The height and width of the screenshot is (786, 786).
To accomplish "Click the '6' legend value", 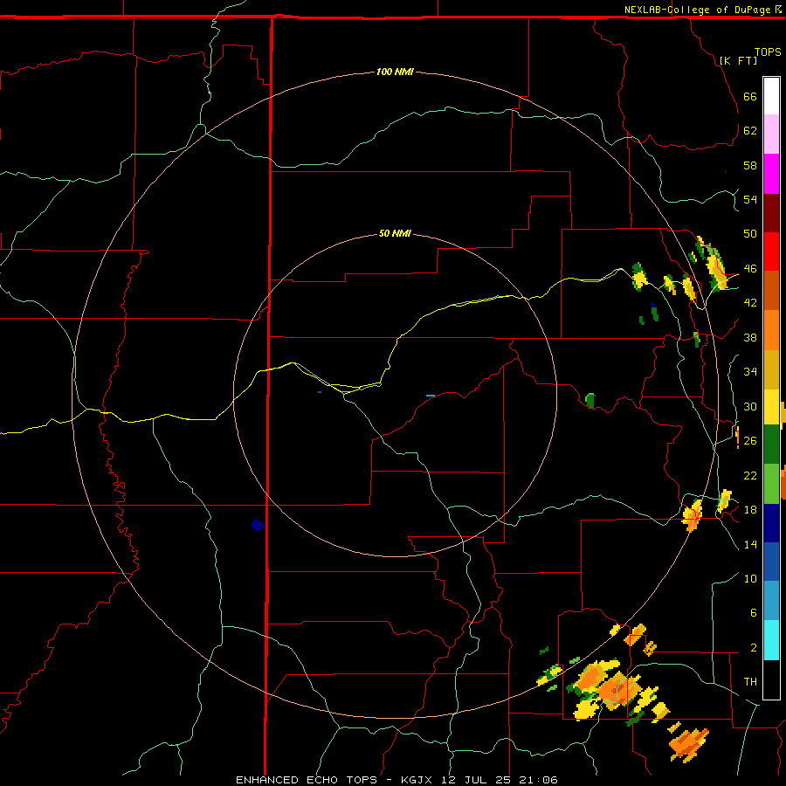I will (753, 612).
